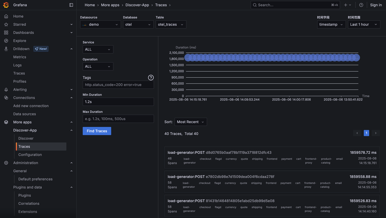386x218 pixels.
Task: Open Metrics under Drilldown
Action: (x=20, y=57)
